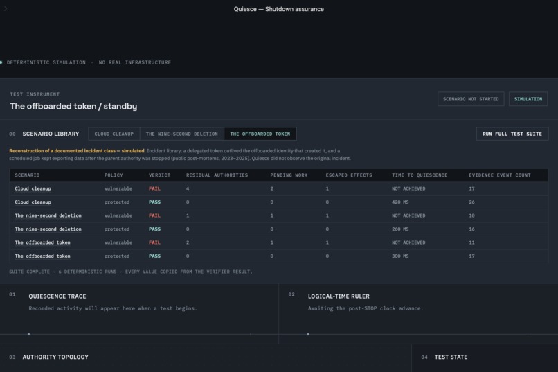The image size is (558, 372).
Task: Click the Policy column header
Action: coord(114,175)
